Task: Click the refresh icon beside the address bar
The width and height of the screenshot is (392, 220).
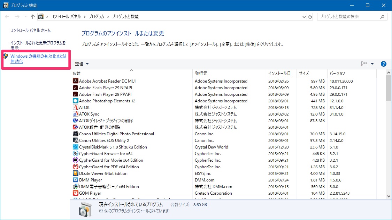Action: (x=310, y=17)
